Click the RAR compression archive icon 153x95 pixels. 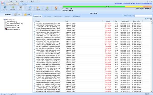click(6, 29)
